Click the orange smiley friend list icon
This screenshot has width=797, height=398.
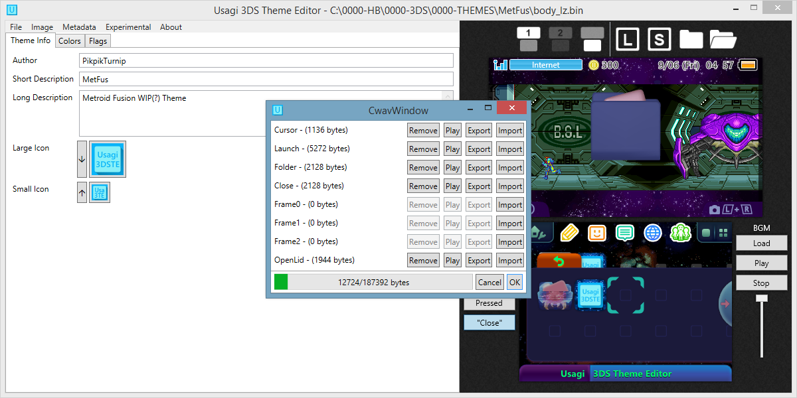click(x=597, y=233)
